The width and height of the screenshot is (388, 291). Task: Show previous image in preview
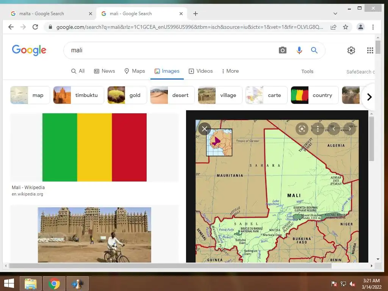pos(333,129)
